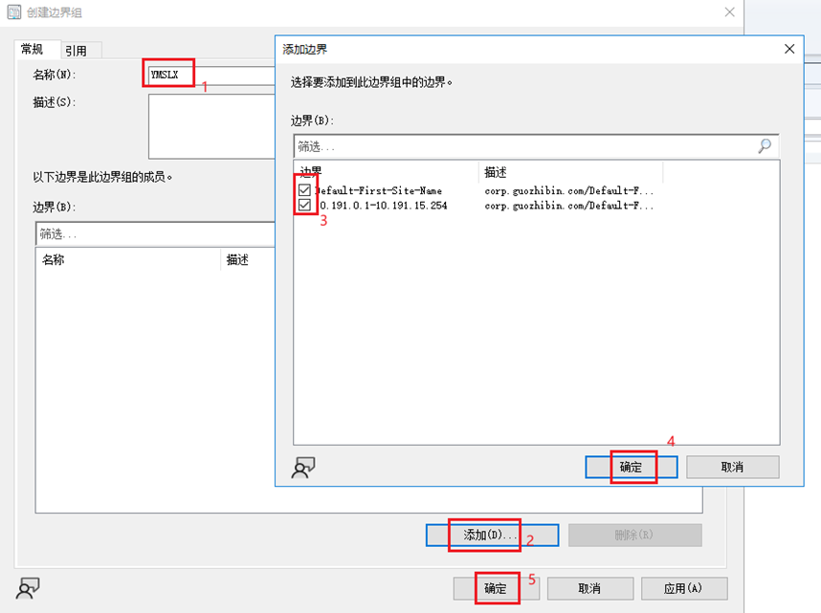Click the first corp.guozhibin.com/Default-F... description cell
This screenshot has width=821, height=613.
click(569, 190)
